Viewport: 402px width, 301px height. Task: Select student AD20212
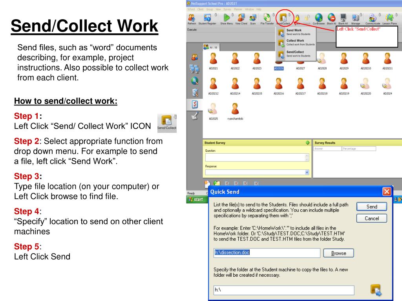(x=213, y=86)
